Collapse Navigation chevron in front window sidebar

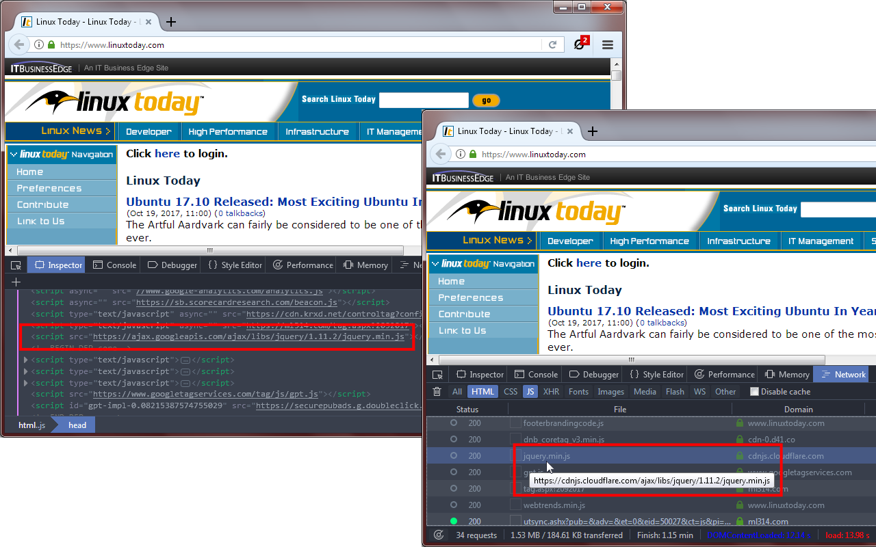click(x=435, y=264)
